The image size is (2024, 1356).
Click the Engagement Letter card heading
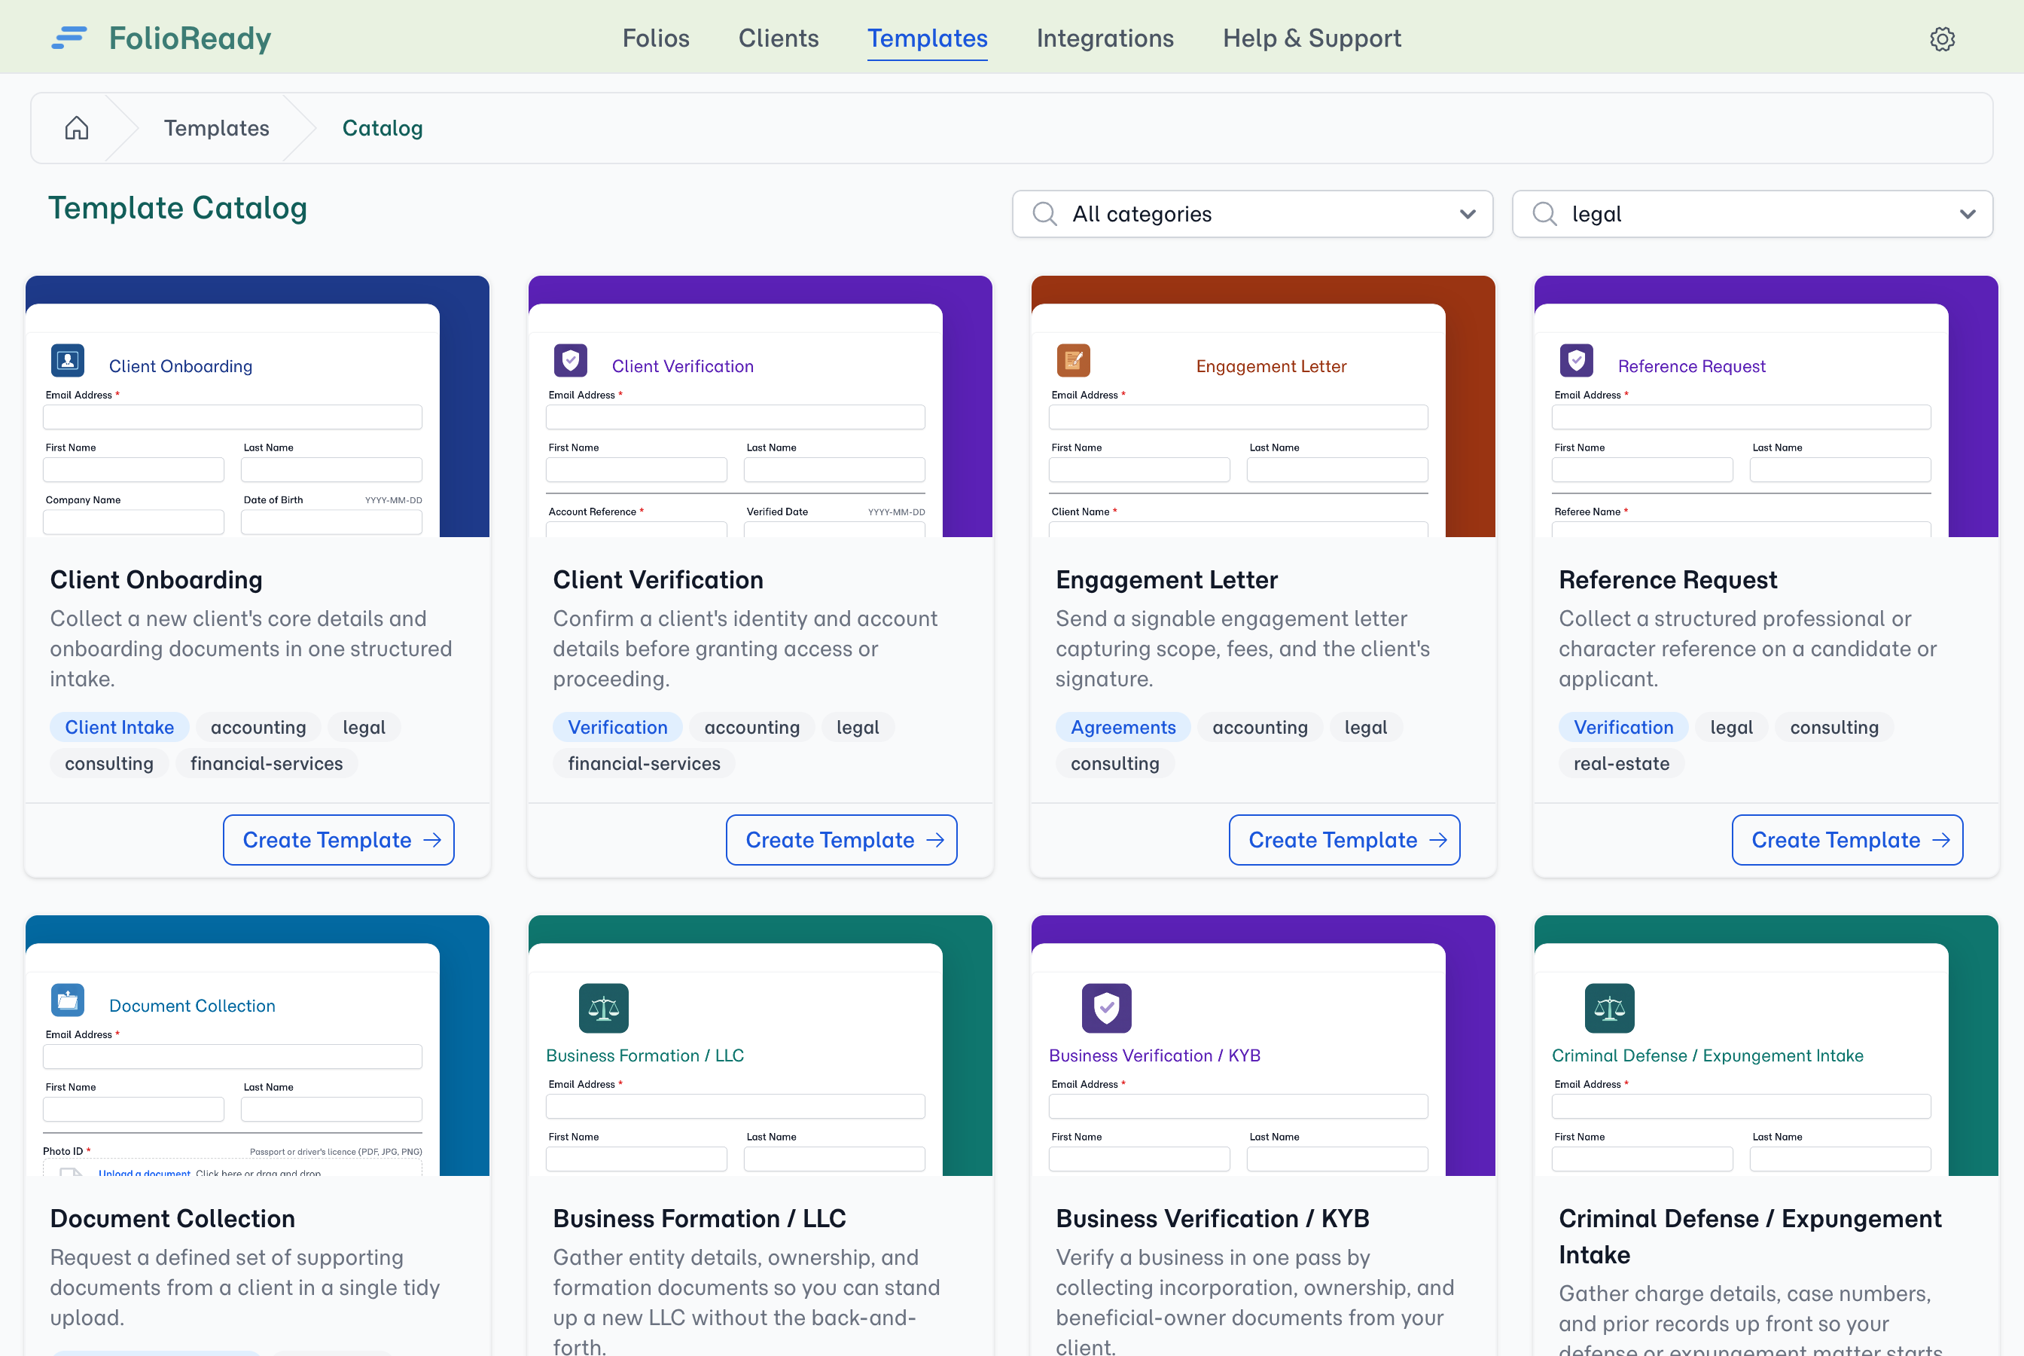pos(1166,579)
